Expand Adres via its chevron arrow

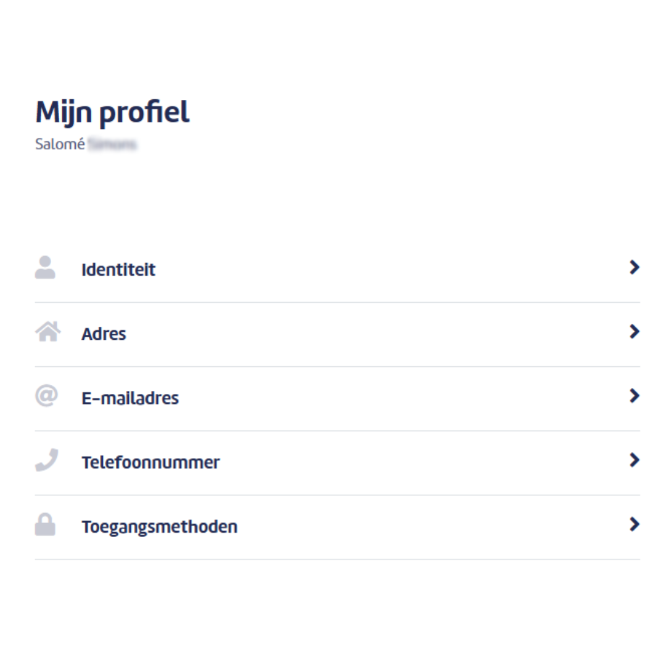[635, 331]
